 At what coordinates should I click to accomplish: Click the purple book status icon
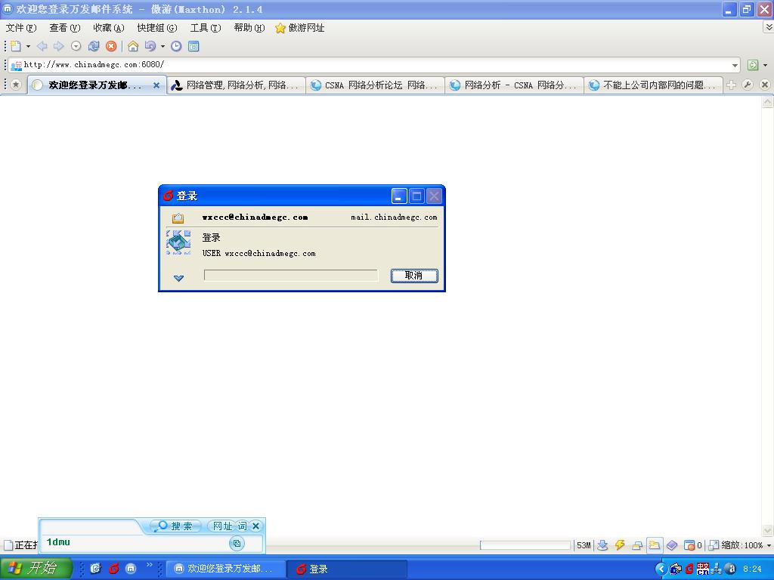(x=672, y=545)
